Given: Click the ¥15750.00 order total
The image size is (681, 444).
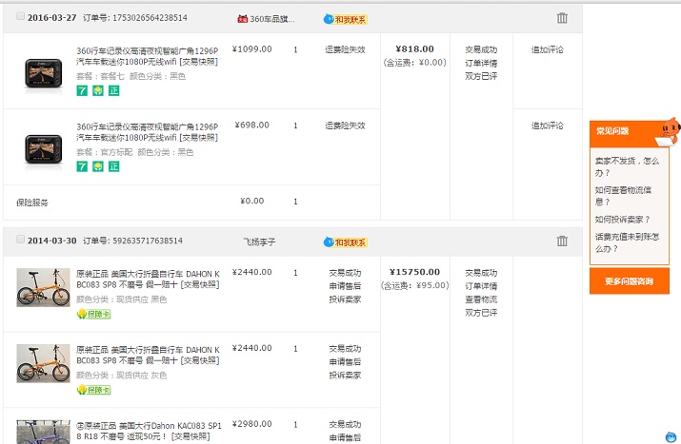Looking at the screenshot, I should click(x=414, y=272).
